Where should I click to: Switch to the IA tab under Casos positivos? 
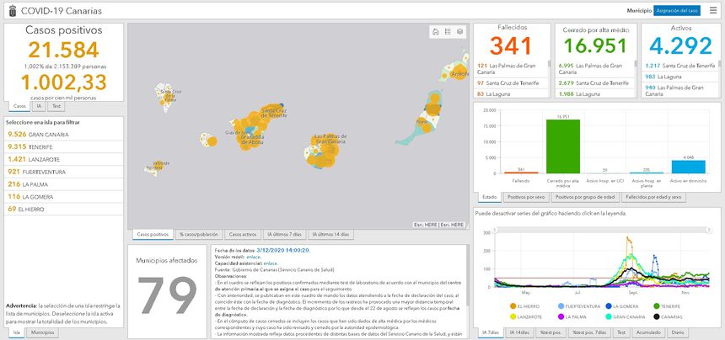(x=40, y=107)
